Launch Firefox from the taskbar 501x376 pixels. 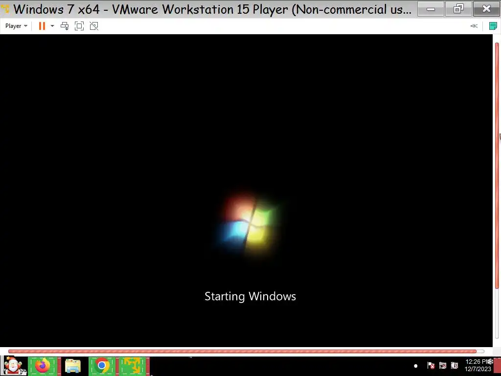[x=43, y=366]
